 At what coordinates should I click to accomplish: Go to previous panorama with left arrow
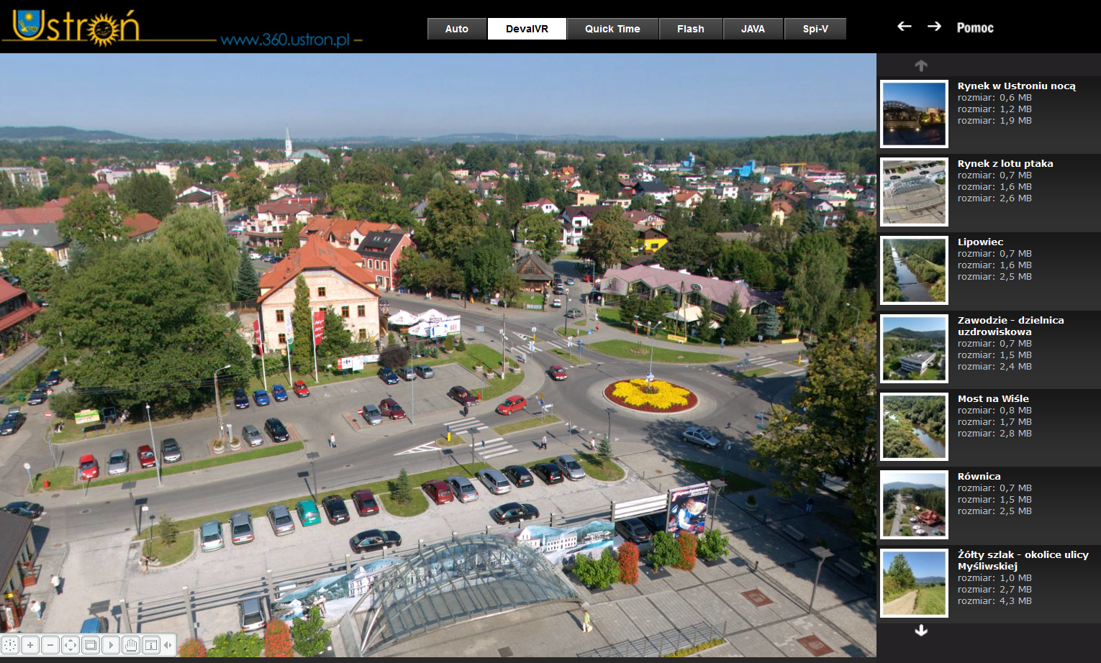coord(905,27)
